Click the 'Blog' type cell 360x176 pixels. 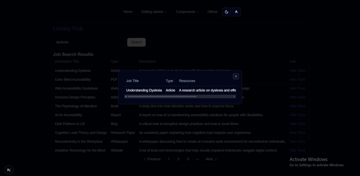point(114,124)
